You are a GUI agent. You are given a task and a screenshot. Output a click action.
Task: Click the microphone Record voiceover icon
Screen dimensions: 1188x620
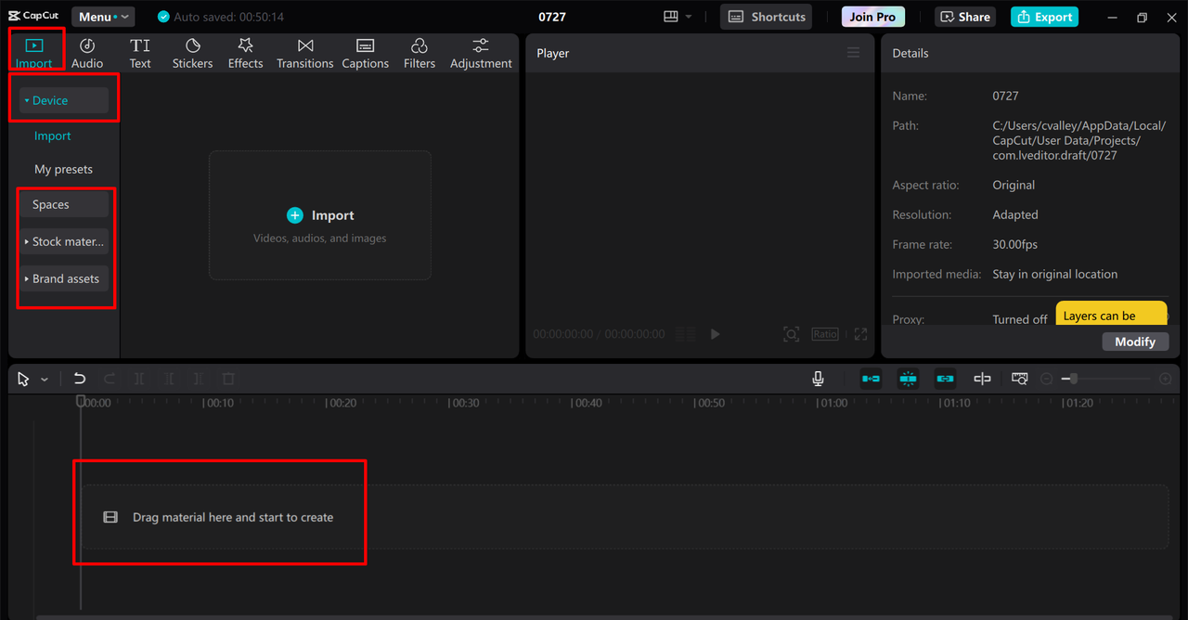coord(818,379)
